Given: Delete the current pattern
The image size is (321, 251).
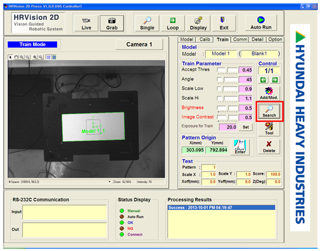Looking at the screenshot, I should pyautogui.click(x=269, y=147).
